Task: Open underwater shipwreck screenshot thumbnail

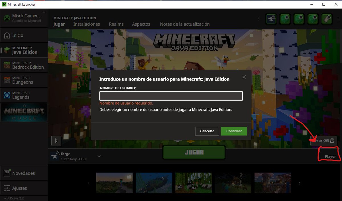Action: (x=154, y=183)
